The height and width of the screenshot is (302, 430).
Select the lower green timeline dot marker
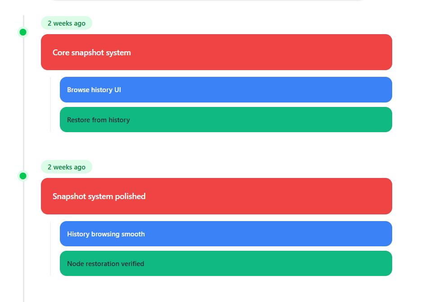coord(23,176)
